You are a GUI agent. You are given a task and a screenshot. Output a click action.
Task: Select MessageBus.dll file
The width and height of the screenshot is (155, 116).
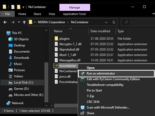pyautogui.click(x=70, y=60)
